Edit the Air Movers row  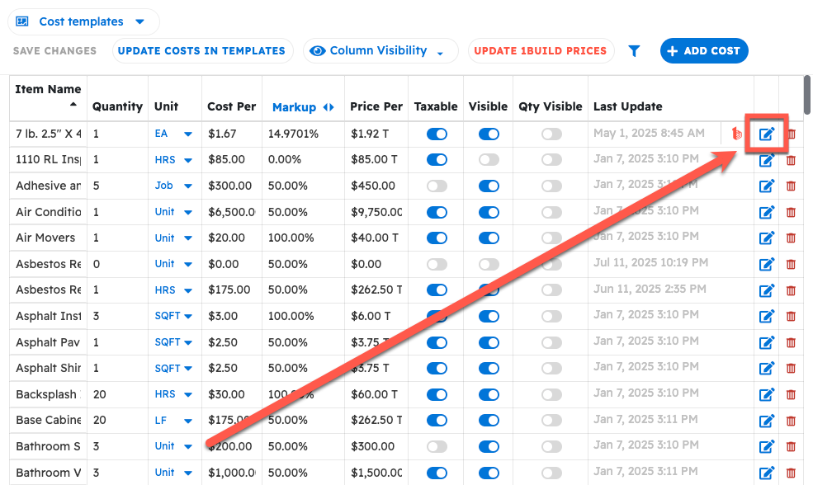point(767,238)
